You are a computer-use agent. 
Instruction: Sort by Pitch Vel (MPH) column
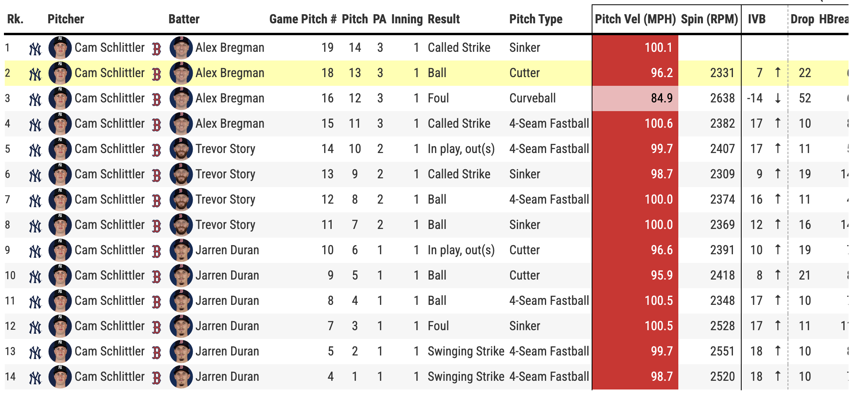(x=635, y=19)
